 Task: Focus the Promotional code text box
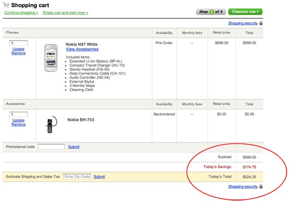click(51, 146)
